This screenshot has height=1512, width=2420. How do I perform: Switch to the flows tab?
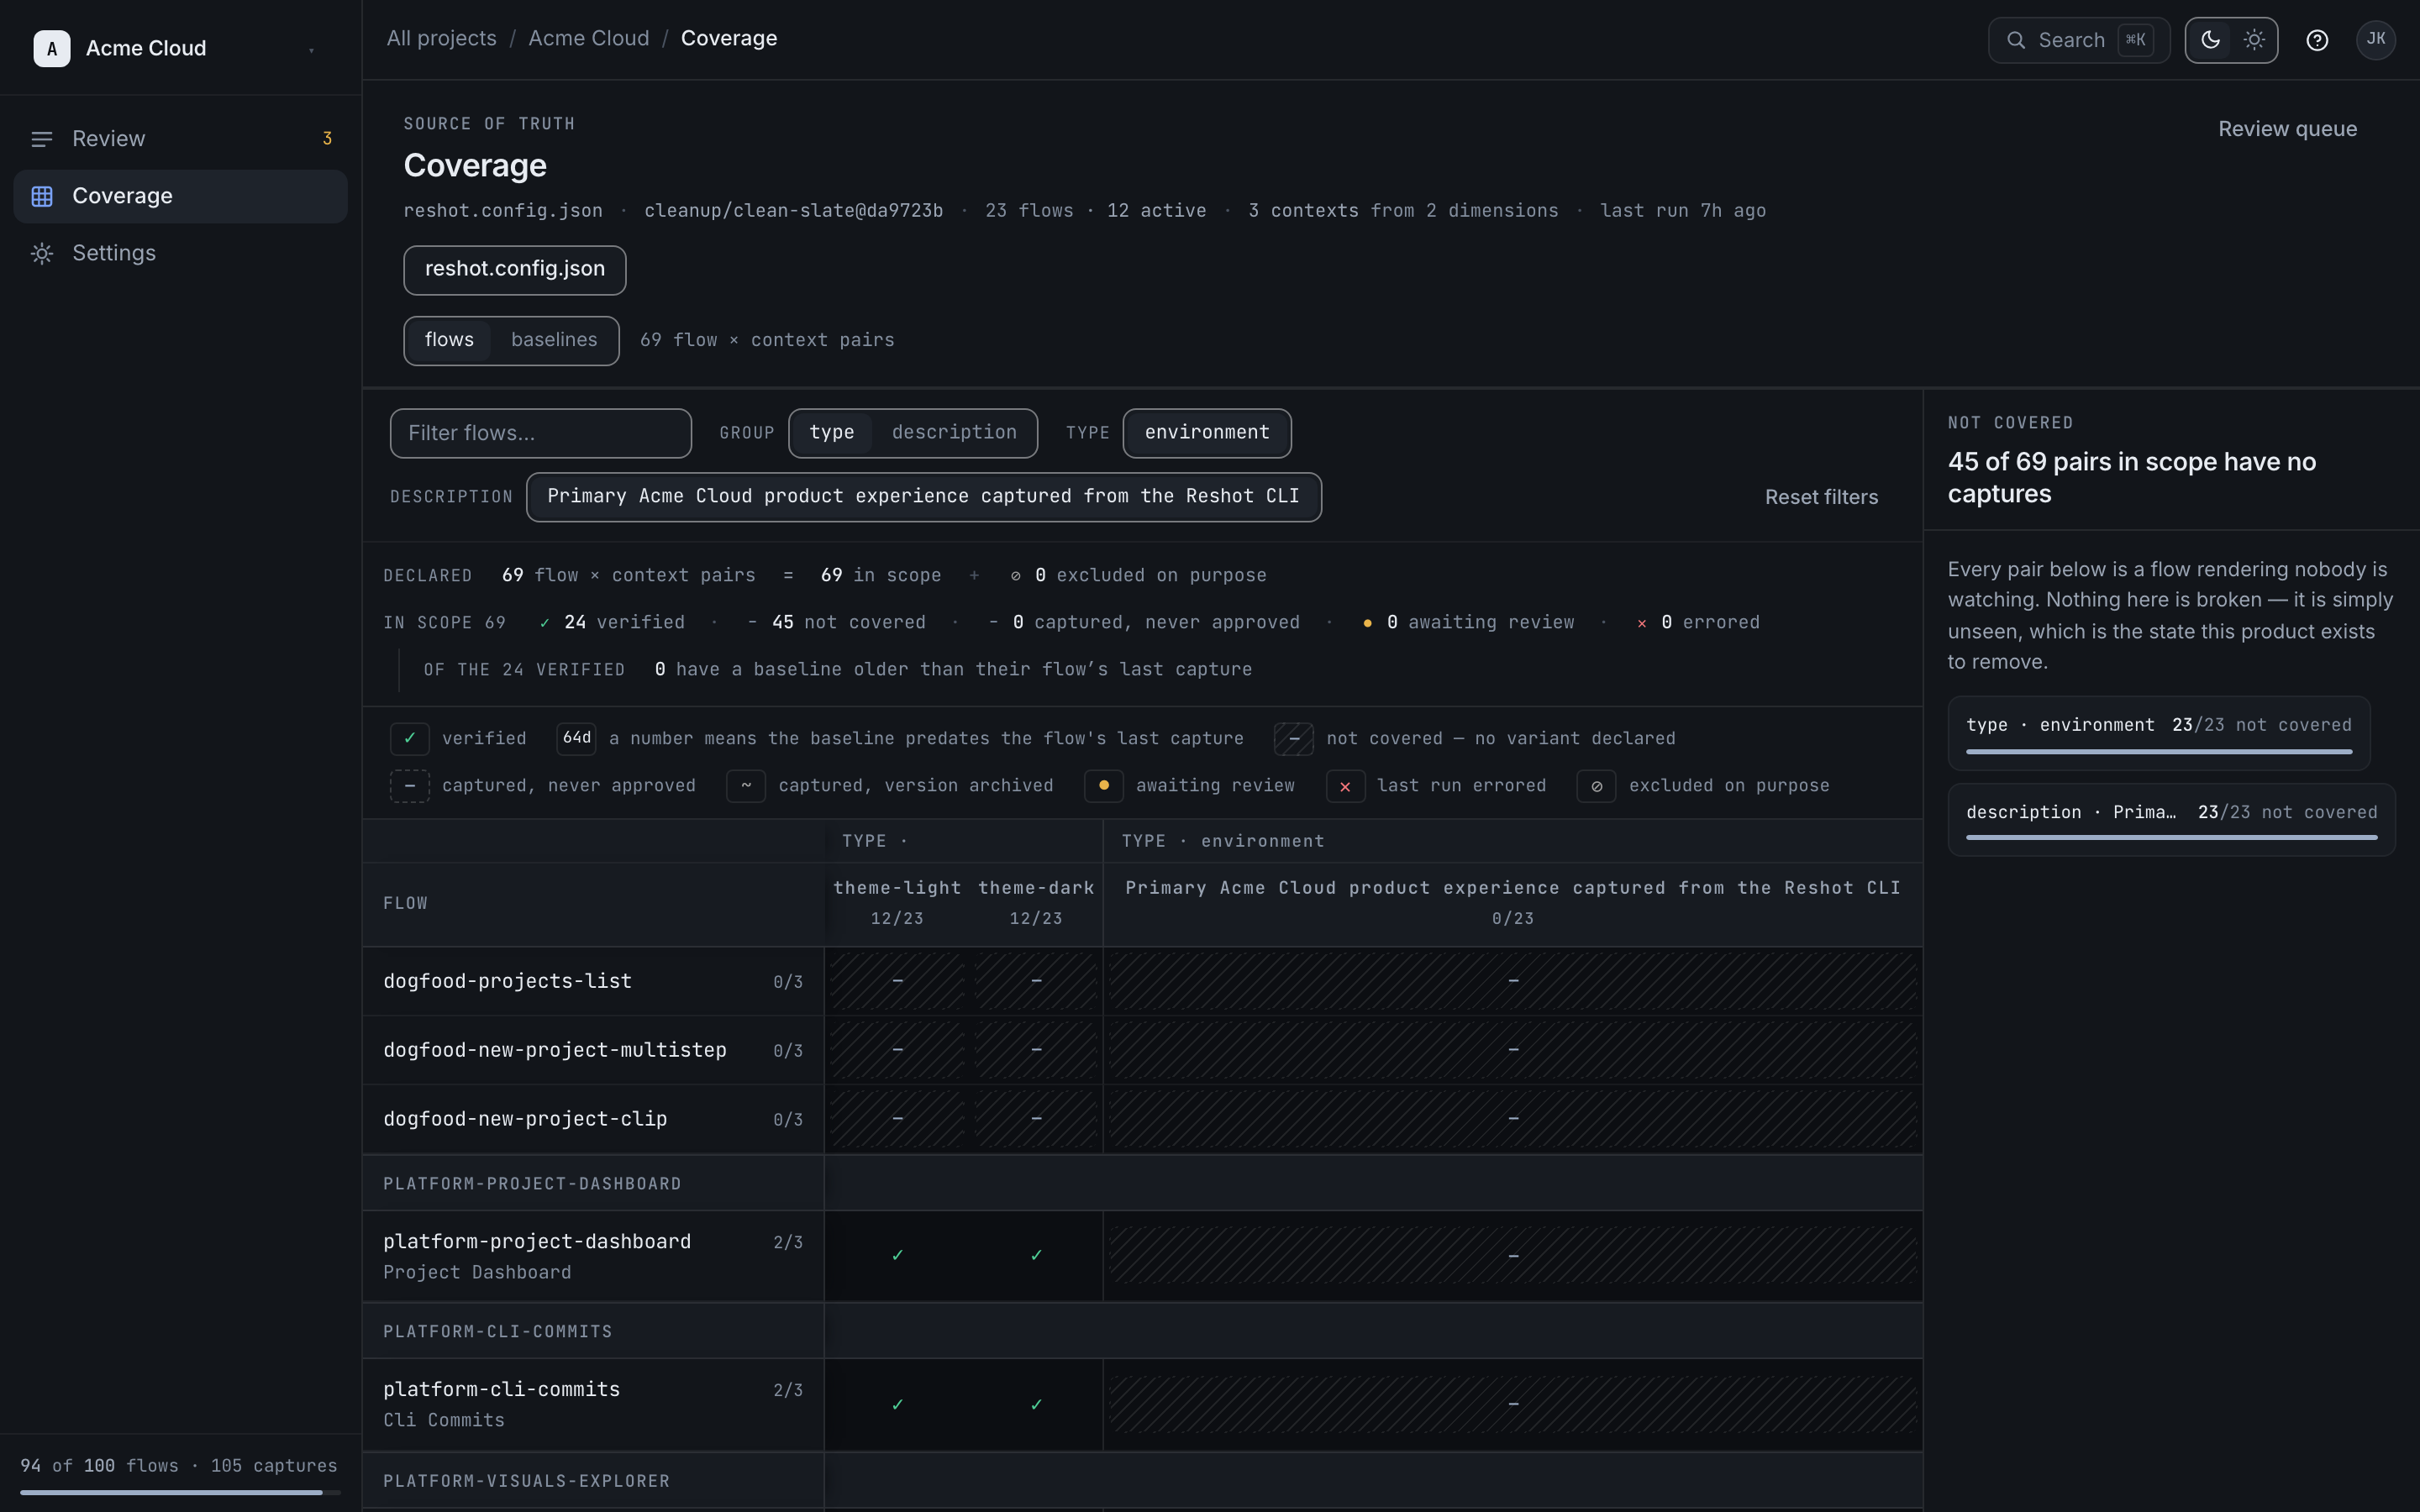pyautogui.click(x=449, y=340)
